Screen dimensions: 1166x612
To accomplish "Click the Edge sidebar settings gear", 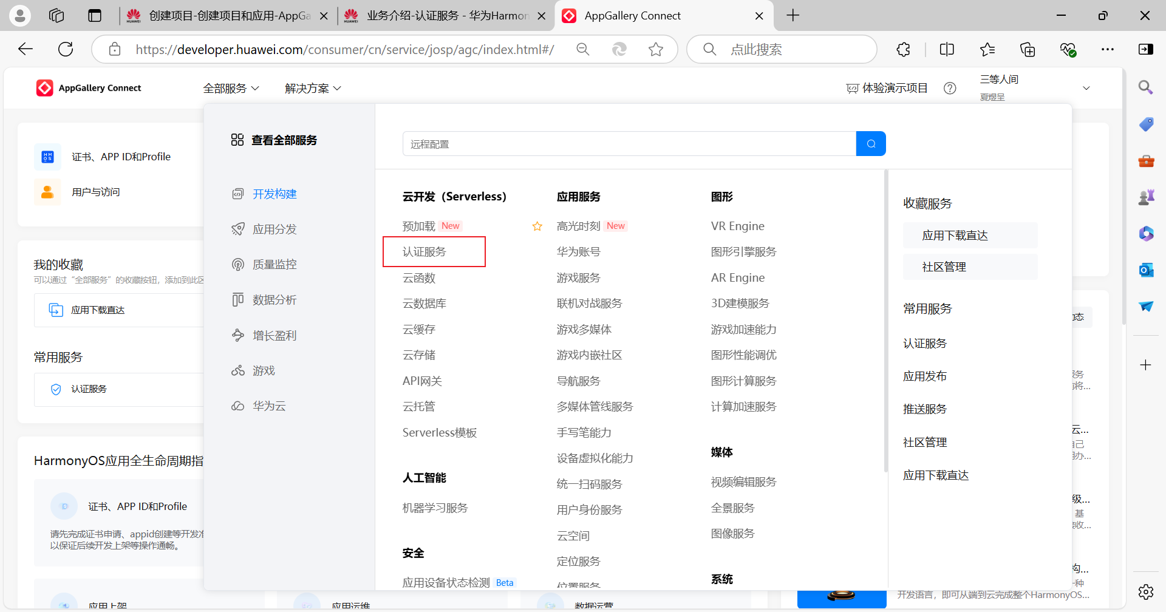I will (x=1146, y=591).
